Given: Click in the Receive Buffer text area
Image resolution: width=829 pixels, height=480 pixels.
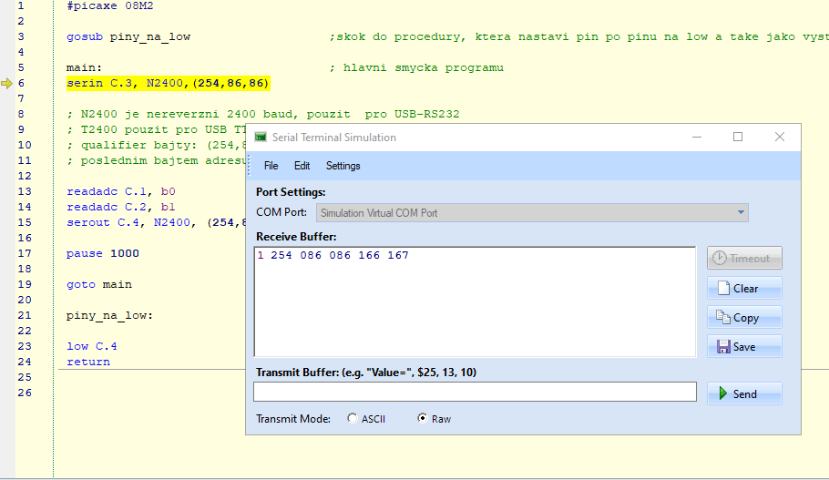Looking at the screenshot, I should coord(474,305).
